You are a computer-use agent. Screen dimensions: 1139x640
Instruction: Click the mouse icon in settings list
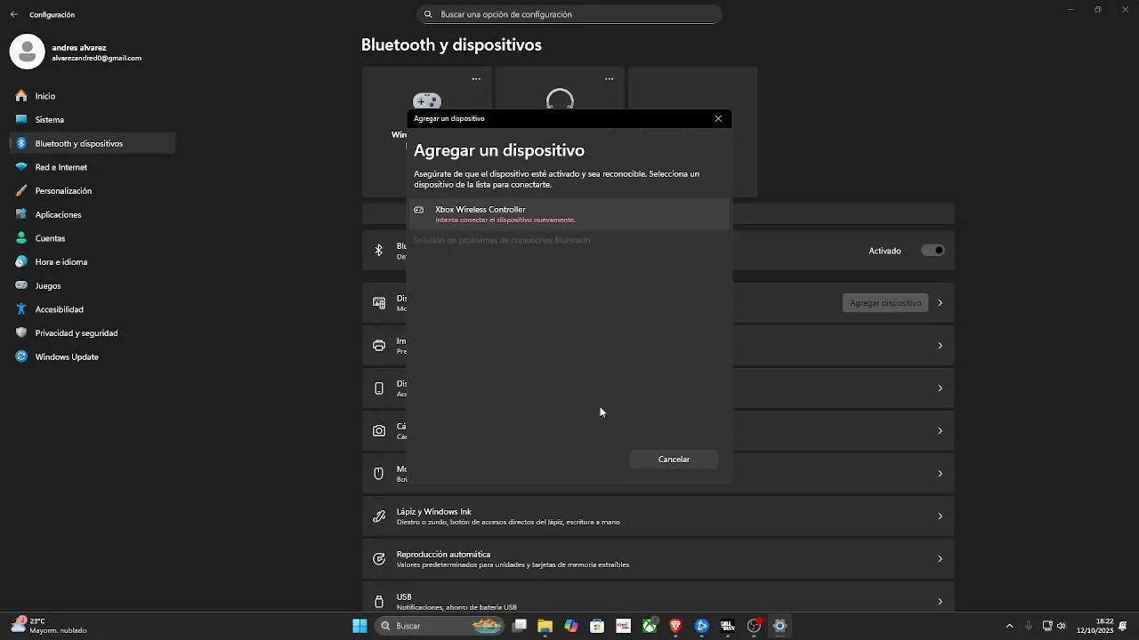click(x=379, y=474)
